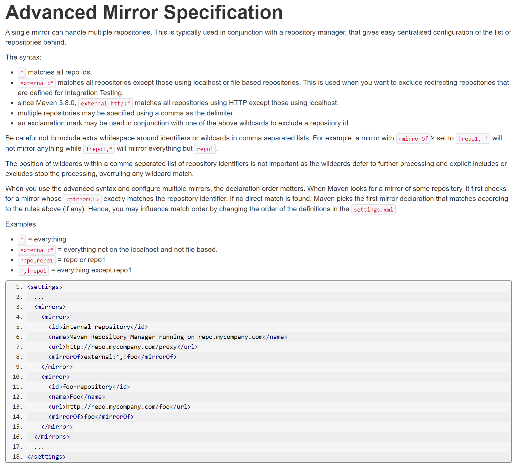Click the '= everything except repo1' text
The image size is (515, 469).
coord(91,270)
